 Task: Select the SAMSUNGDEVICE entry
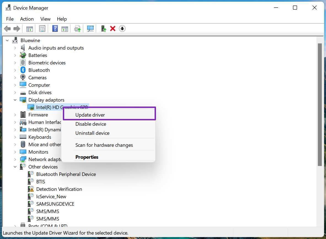click(55, 204)
